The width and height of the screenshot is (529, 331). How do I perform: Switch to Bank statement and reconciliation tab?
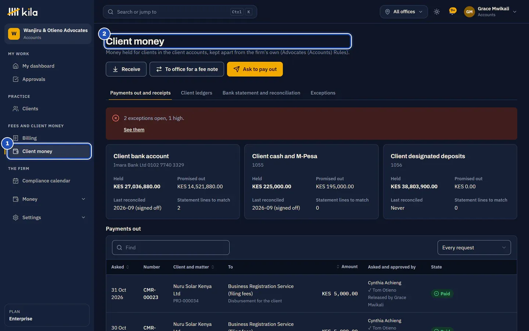click(261, 93)
